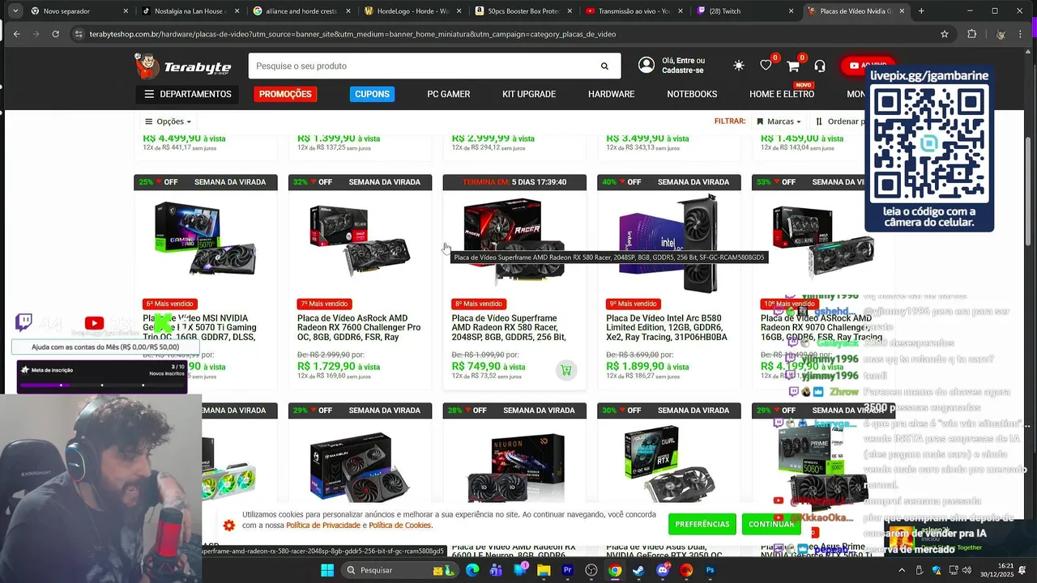This screenshot has height=583, width=1037.
Task: Open the Windows Start menu
Action: 326,570
